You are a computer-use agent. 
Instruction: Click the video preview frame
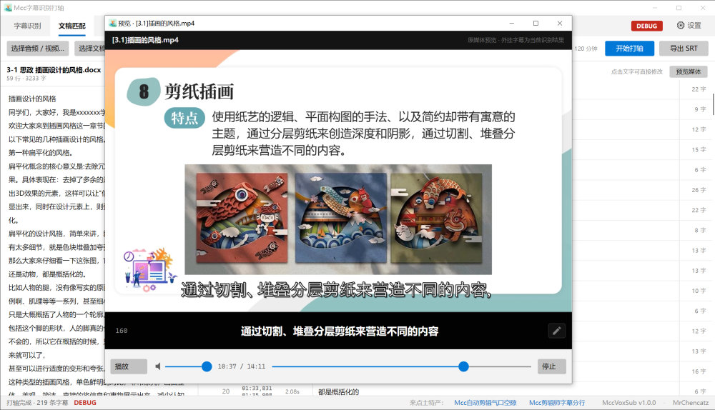(x=338, y=181)
